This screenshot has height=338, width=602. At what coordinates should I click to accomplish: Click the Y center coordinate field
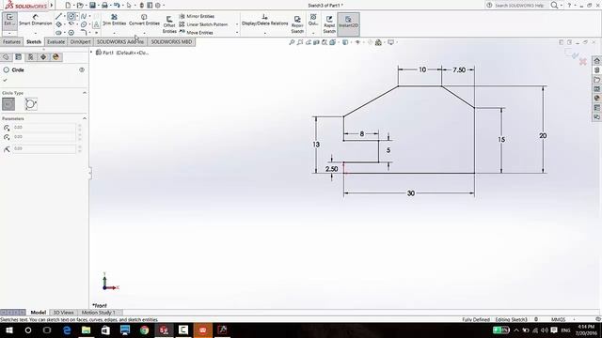(x=44, y=137)
